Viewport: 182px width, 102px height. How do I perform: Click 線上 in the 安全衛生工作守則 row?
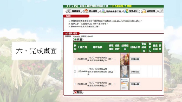110,72
